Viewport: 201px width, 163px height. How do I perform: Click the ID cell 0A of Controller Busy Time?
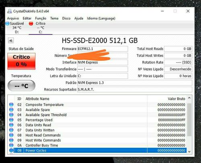pos(19,145)
